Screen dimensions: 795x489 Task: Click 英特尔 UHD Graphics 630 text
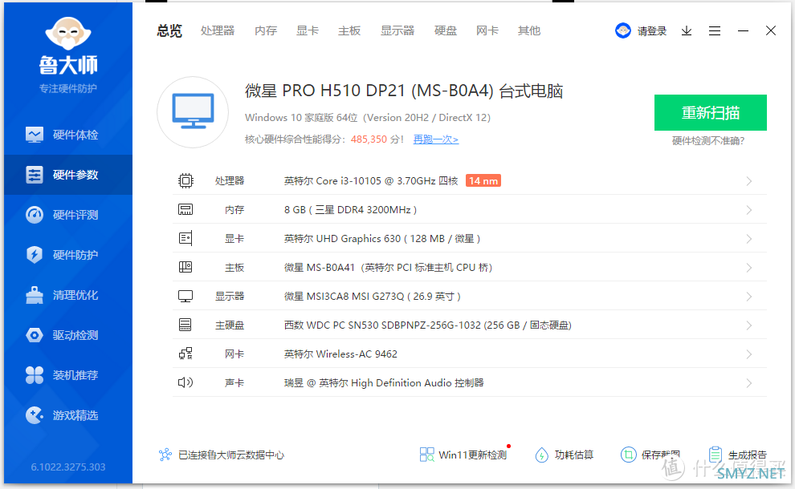[x=381, y=238]
